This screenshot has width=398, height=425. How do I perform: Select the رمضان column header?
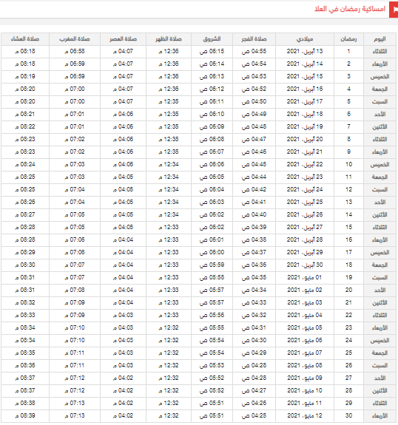[x=348, y=39]
